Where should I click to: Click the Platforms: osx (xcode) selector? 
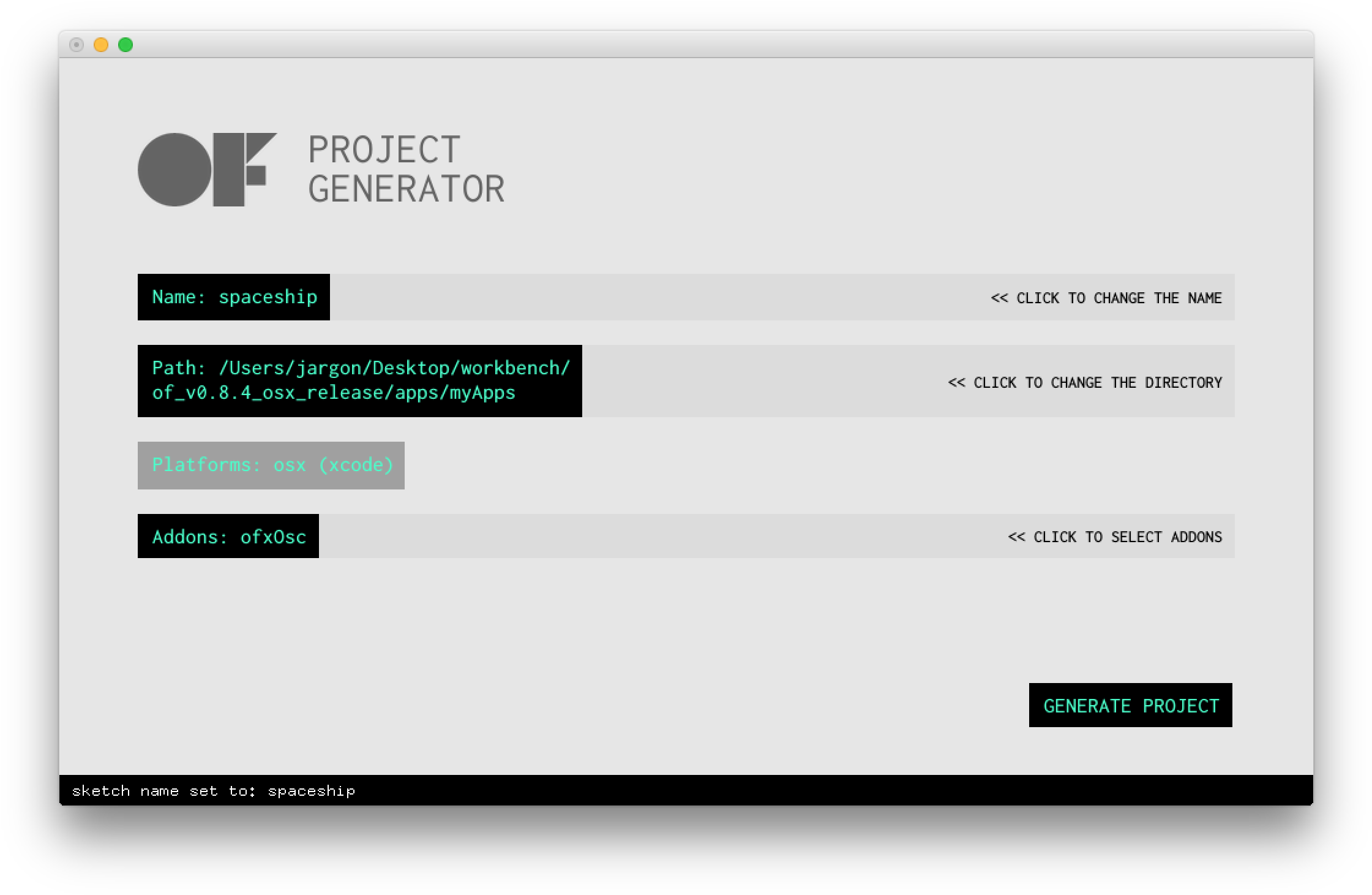click(271, 465)
